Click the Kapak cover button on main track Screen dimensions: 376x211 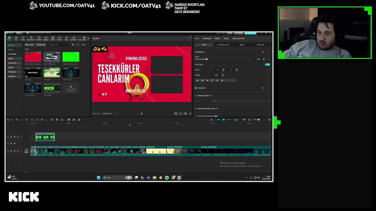(26, 151)
